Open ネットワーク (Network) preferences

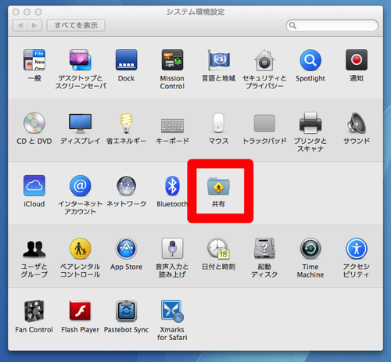(127, 185)
